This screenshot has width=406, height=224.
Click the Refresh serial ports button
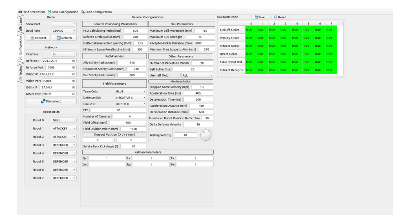64,38
